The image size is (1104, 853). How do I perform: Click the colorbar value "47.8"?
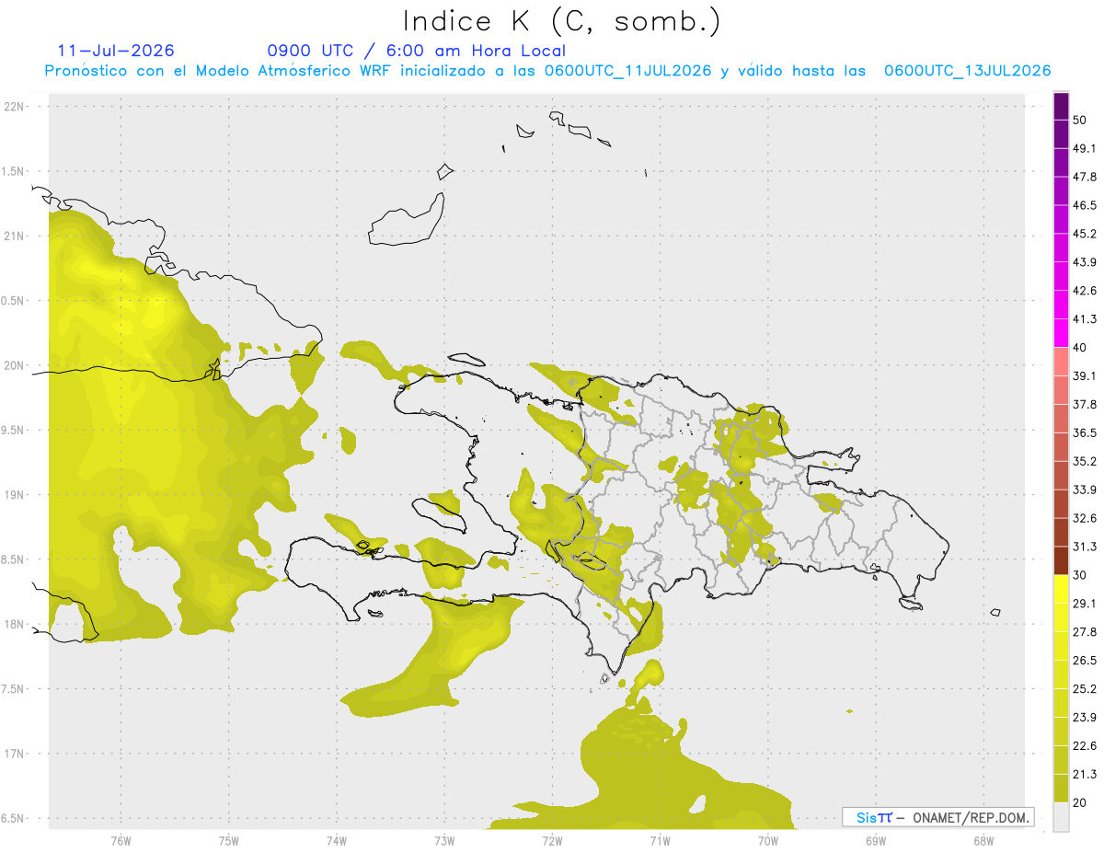tap(1085, 177)
